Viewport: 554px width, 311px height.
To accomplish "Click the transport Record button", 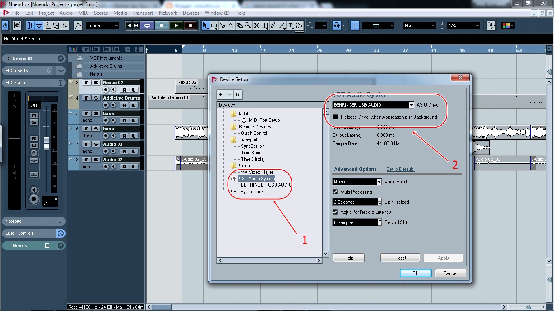I will click(190, 26).
